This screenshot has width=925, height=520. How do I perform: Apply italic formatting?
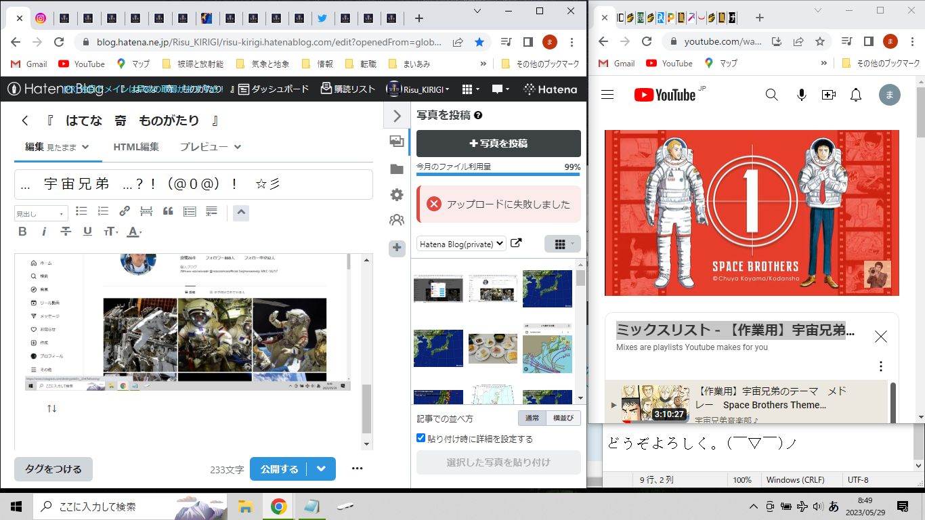[44, 232]
